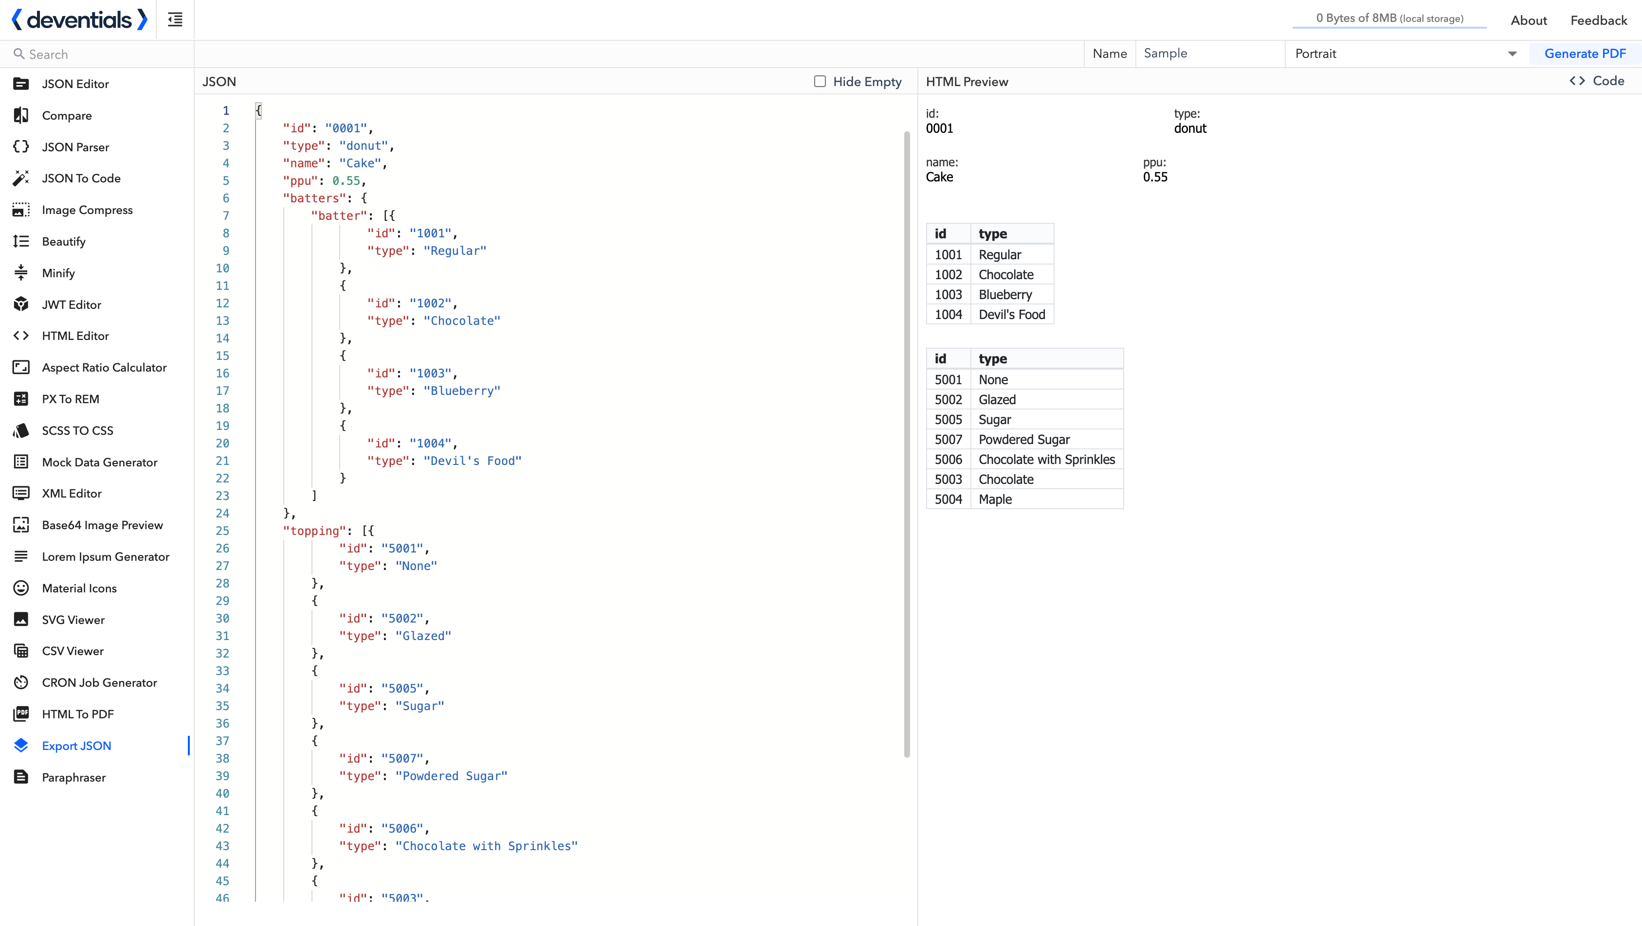Click the Name field containing Sample

(x=1210, y=53)
